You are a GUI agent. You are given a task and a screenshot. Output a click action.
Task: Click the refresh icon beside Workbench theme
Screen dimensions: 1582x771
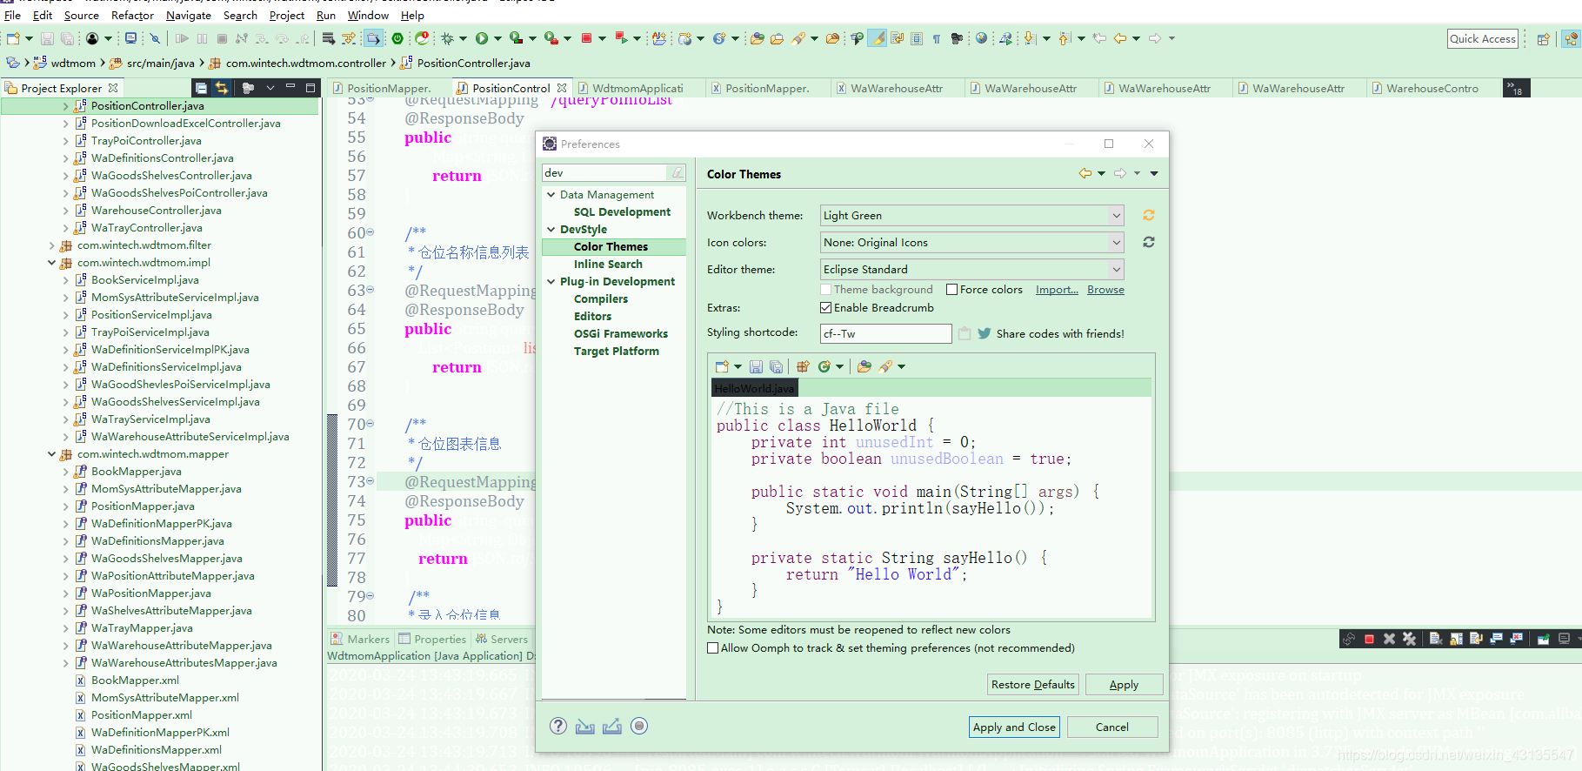[x=1149, y=215]
